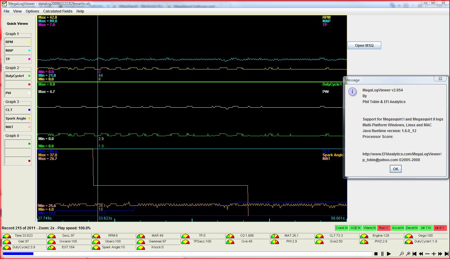
Task: Click the p_tobin@yahoo.com email text
Action: [x=380, y=160]
